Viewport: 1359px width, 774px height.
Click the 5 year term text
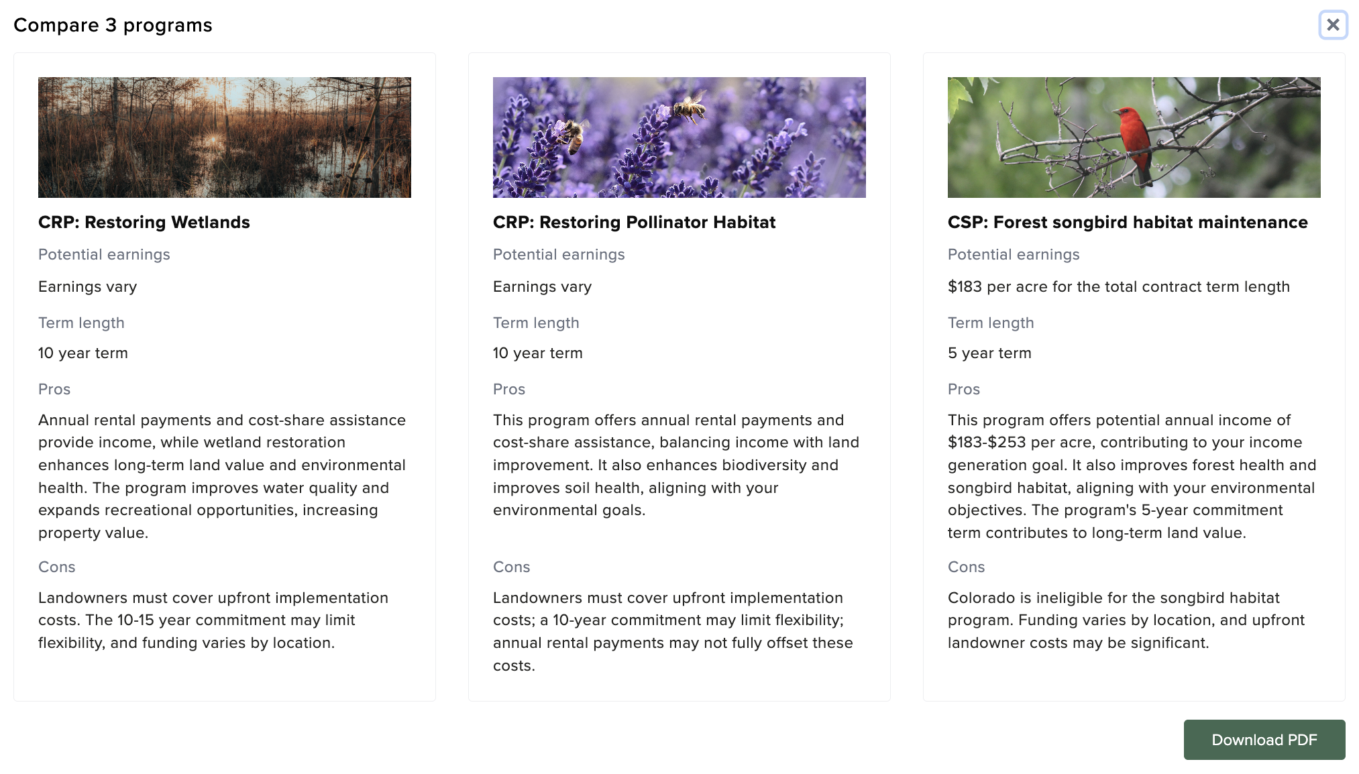(x=989, y=353)
